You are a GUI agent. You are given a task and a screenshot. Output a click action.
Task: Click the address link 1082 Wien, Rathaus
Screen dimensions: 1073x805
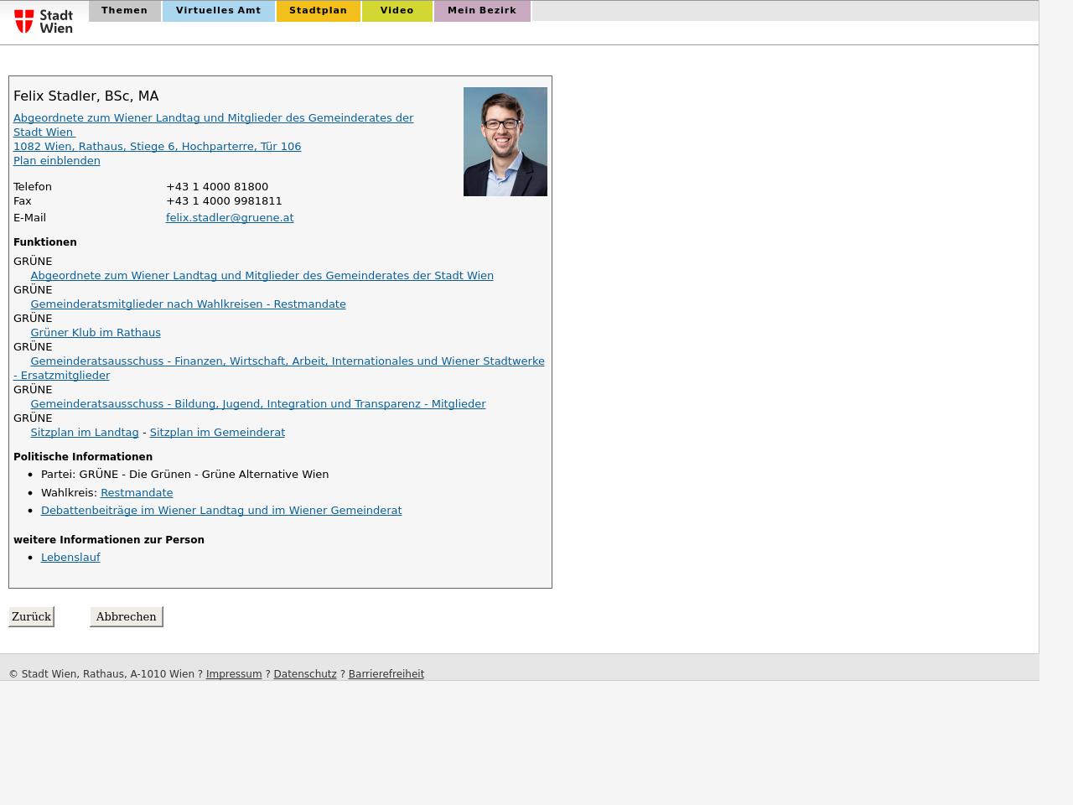[157, 146]
